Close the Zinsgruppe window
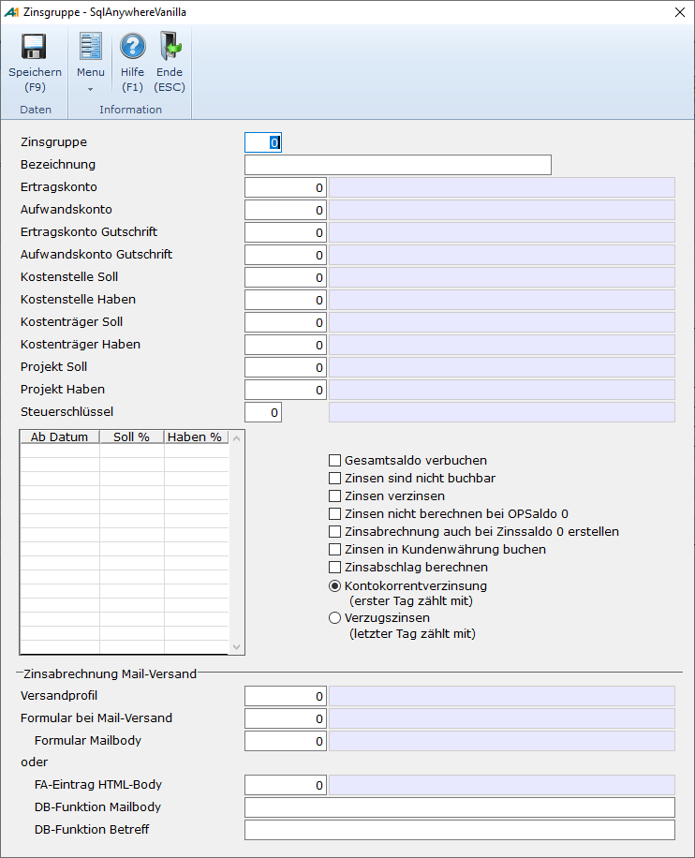This screenshot has width=695, height=858. (x=680, y=12)
